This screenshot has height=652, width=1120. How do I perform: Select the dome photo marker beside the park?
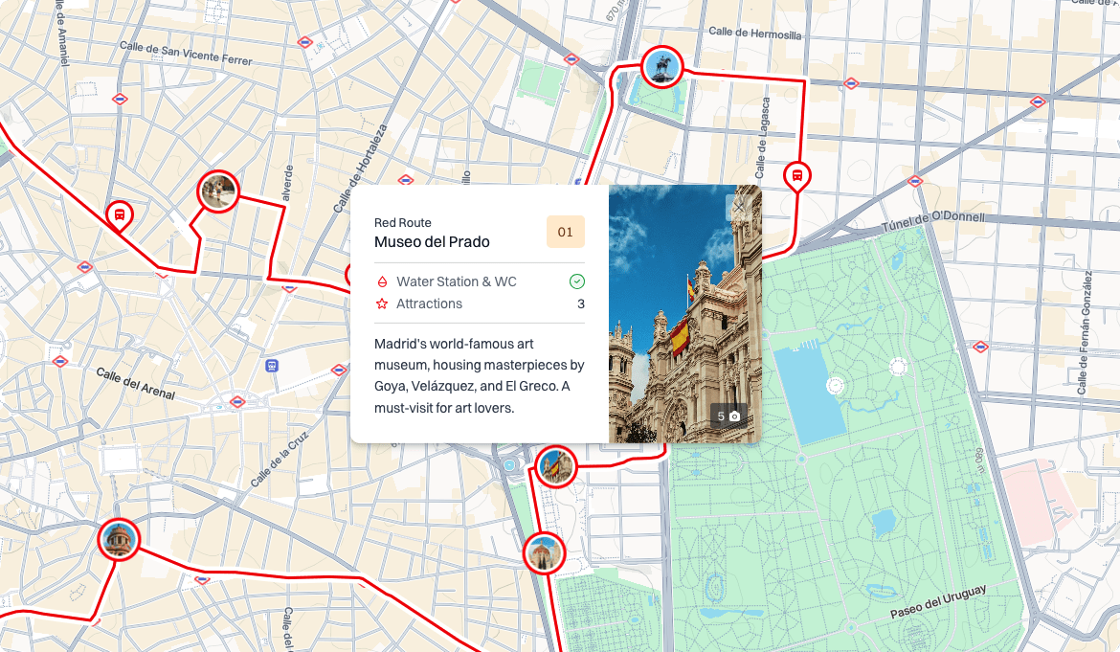coord(545,552)
